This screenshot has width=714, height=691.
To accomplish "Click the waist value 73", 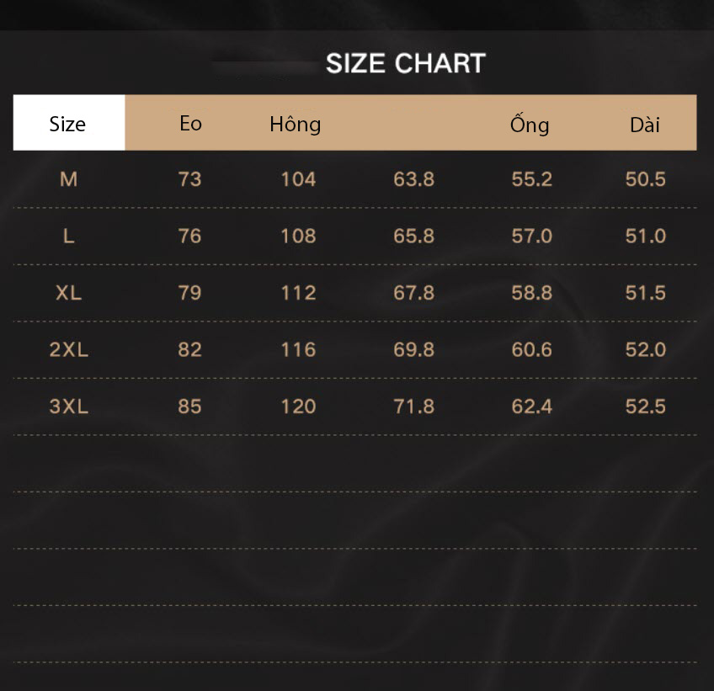I will [x=190, y=179].
